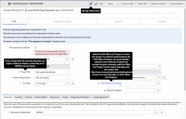Viewport: 186px width, 119px height.
Task: Select Submitted for Review stage
Action: pos(62,21)
